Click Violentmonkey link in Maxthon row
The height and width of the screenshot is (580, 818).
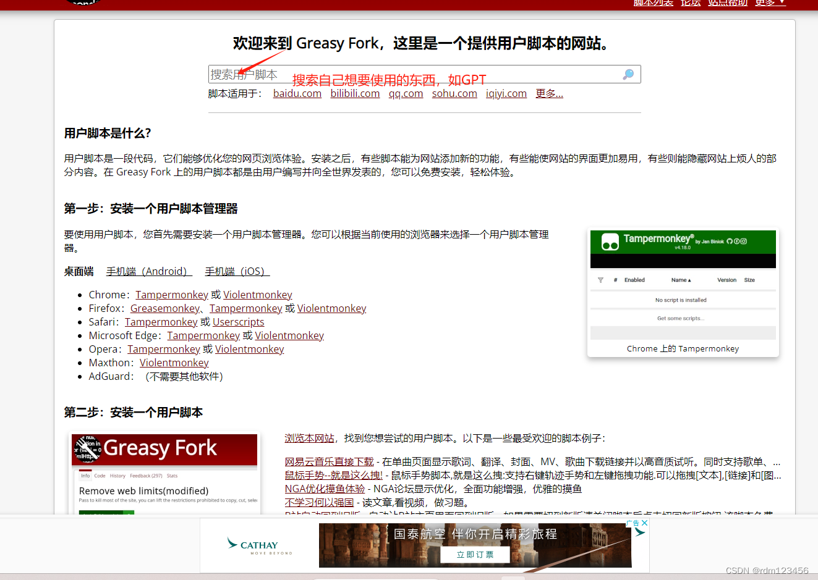[x=174, y=363]
